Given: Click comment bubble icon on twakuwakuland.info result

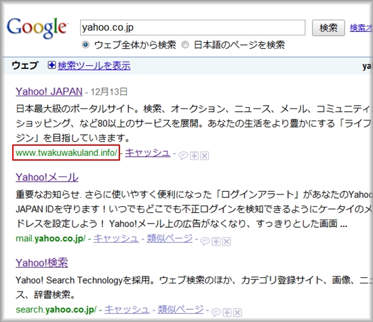Looking at the screenshot, I should click(x=183, y=156).
